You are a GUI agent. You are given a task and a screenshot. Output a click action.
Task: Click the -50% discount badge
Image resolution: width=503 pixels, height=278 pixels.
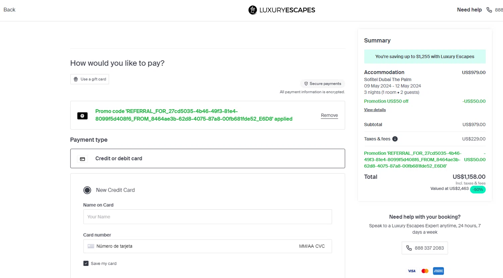point(478,190)
